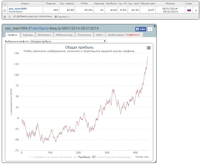The image size is (202, 164).
Task: Switch to the Любимые игры tab
Action: 64,35
